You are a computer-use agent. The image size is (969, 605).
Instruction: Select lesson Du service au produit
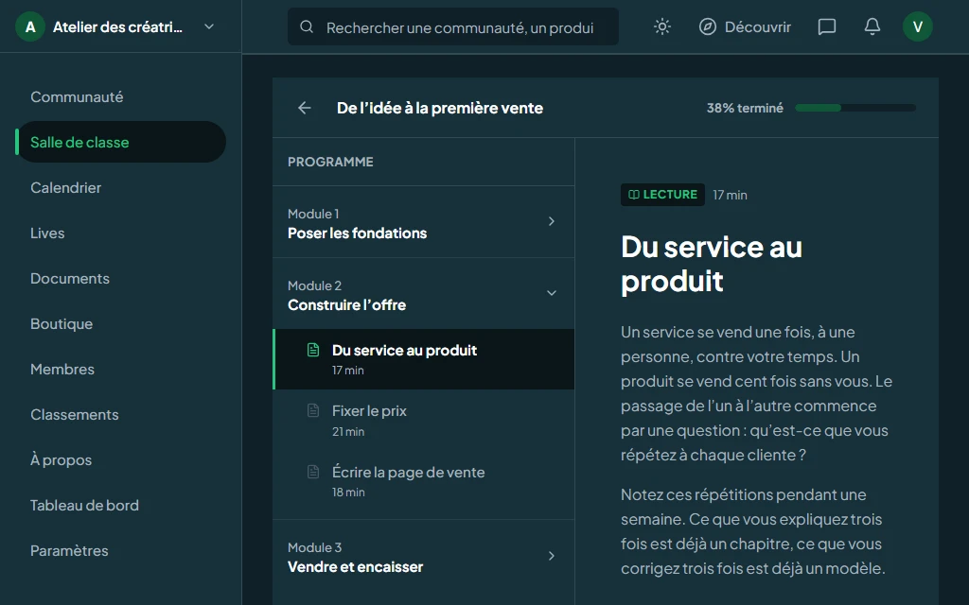pyautogui.click(x=424, y=359)
